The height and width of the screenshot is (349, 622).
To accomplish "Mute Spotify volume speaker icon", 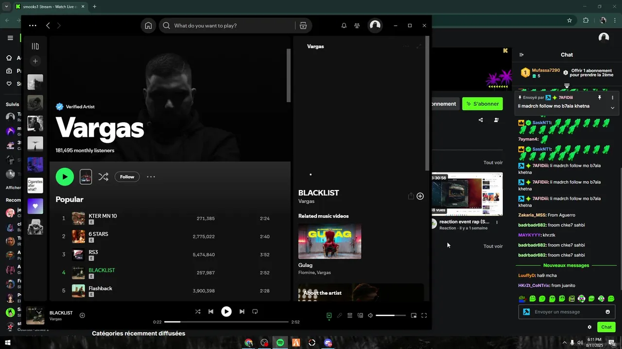I will [x=370, y=316].
